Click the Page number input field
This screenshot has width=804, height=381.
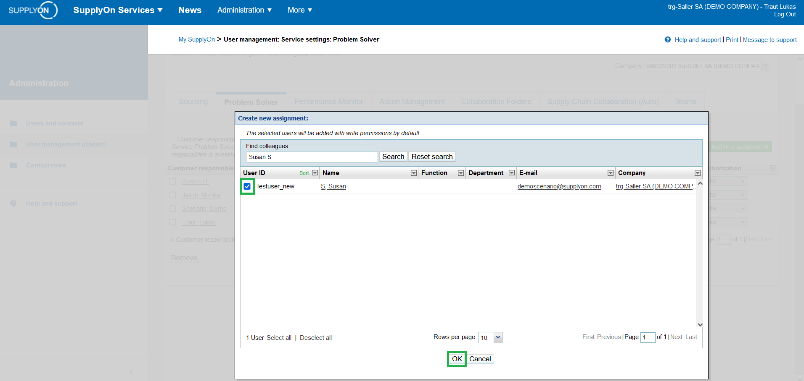click(648, 337)
